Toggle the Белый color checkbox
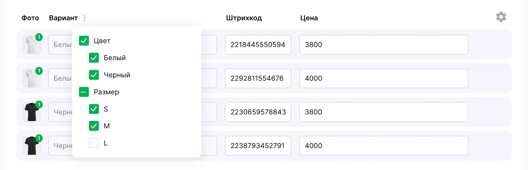Image resolution: width=528 pixels, height=170 pixels. click(94, 58)
